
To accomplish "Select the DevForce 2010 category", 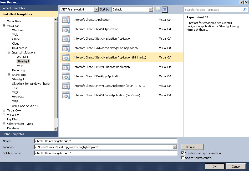I will 22,48.
